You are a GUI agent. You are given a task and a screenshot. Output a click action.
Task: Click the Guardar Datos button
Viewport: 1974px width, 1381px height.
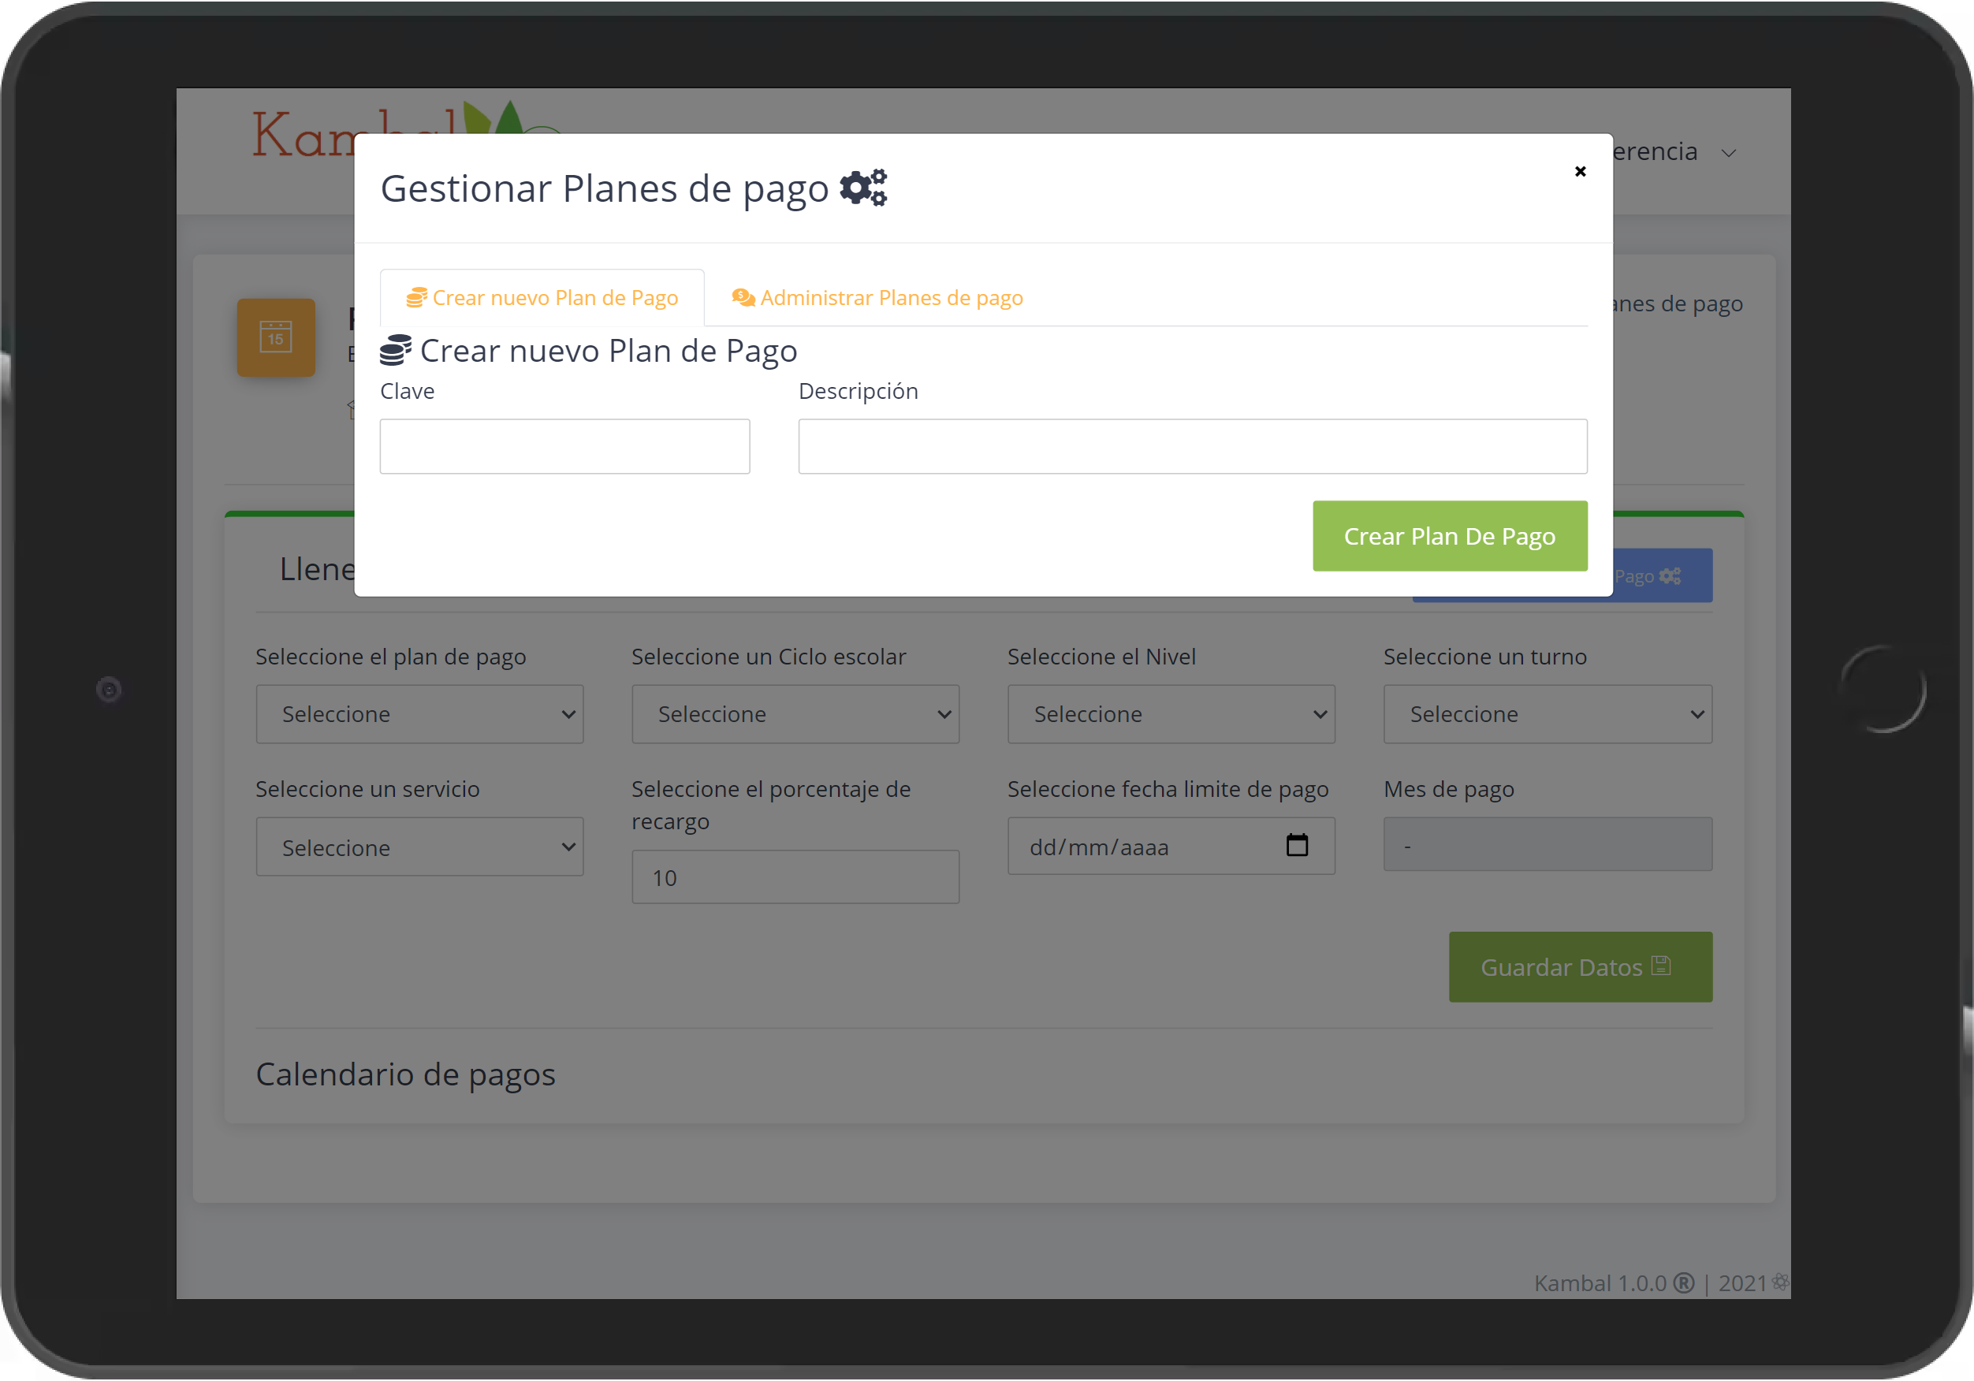pos(1581,966)
